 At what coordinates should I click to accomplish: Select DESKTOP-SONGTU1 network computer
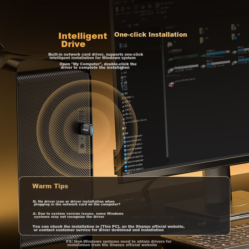click(134, 170)
